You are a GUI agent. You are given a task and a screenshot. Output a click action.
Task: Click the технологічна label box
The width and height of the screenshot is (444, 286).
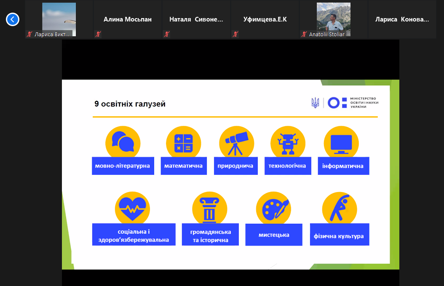tap(288, 166)
